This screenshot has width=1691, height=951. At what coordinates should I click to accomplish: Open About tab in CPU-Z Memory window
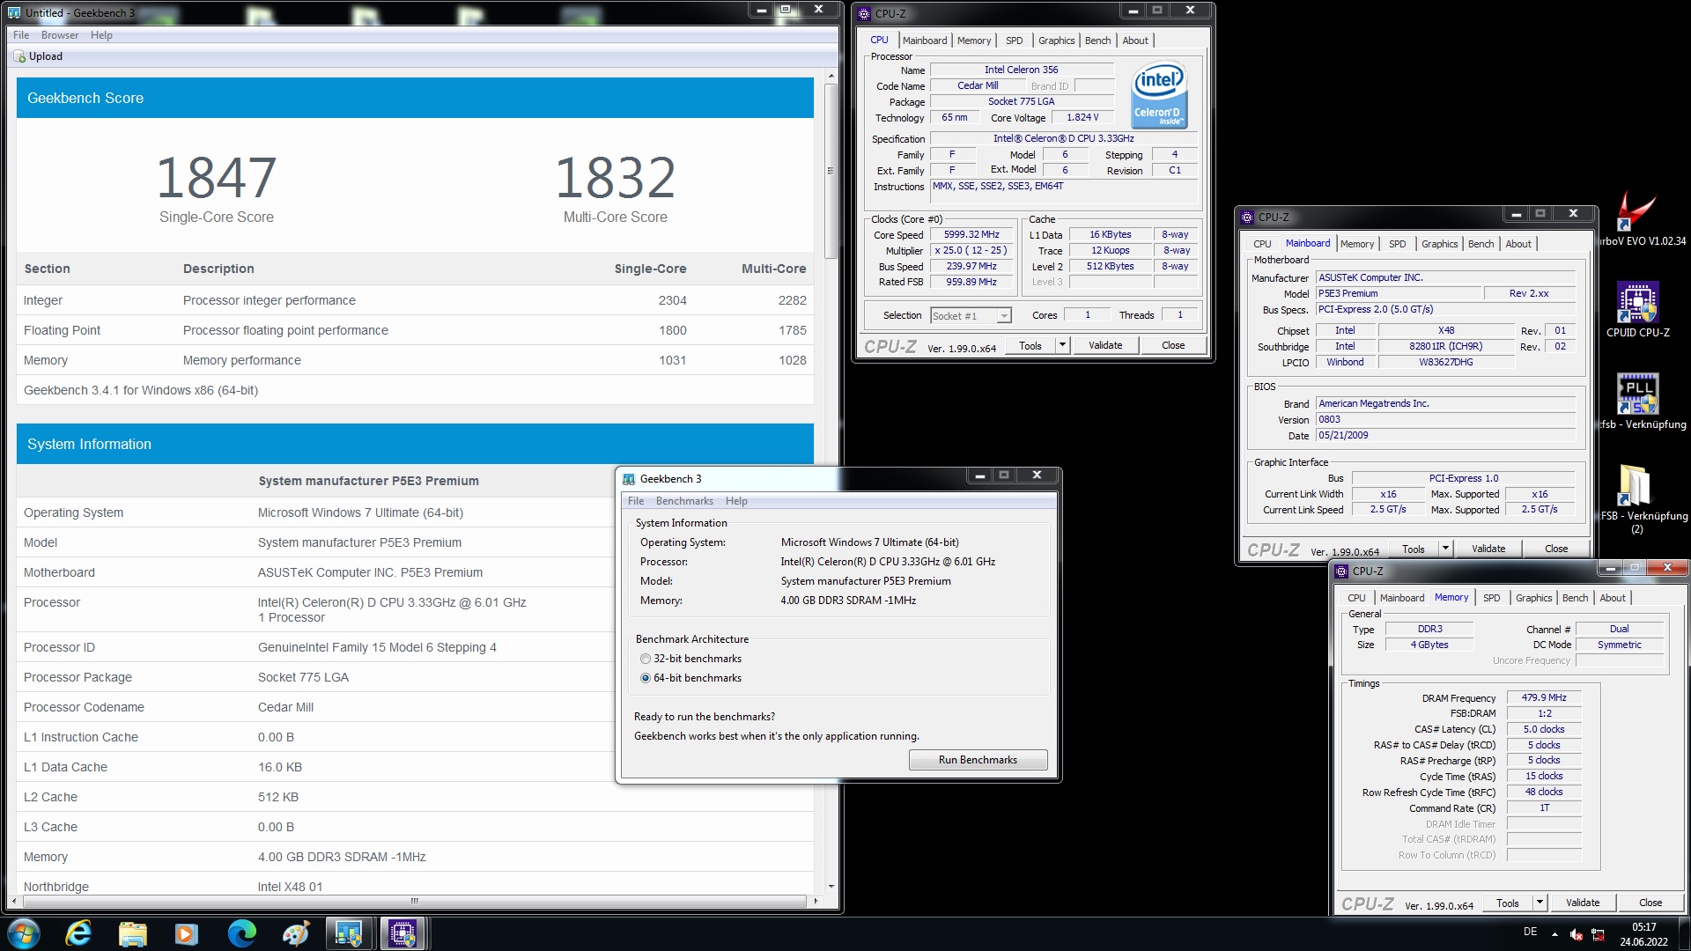[x=1612, y=598]
